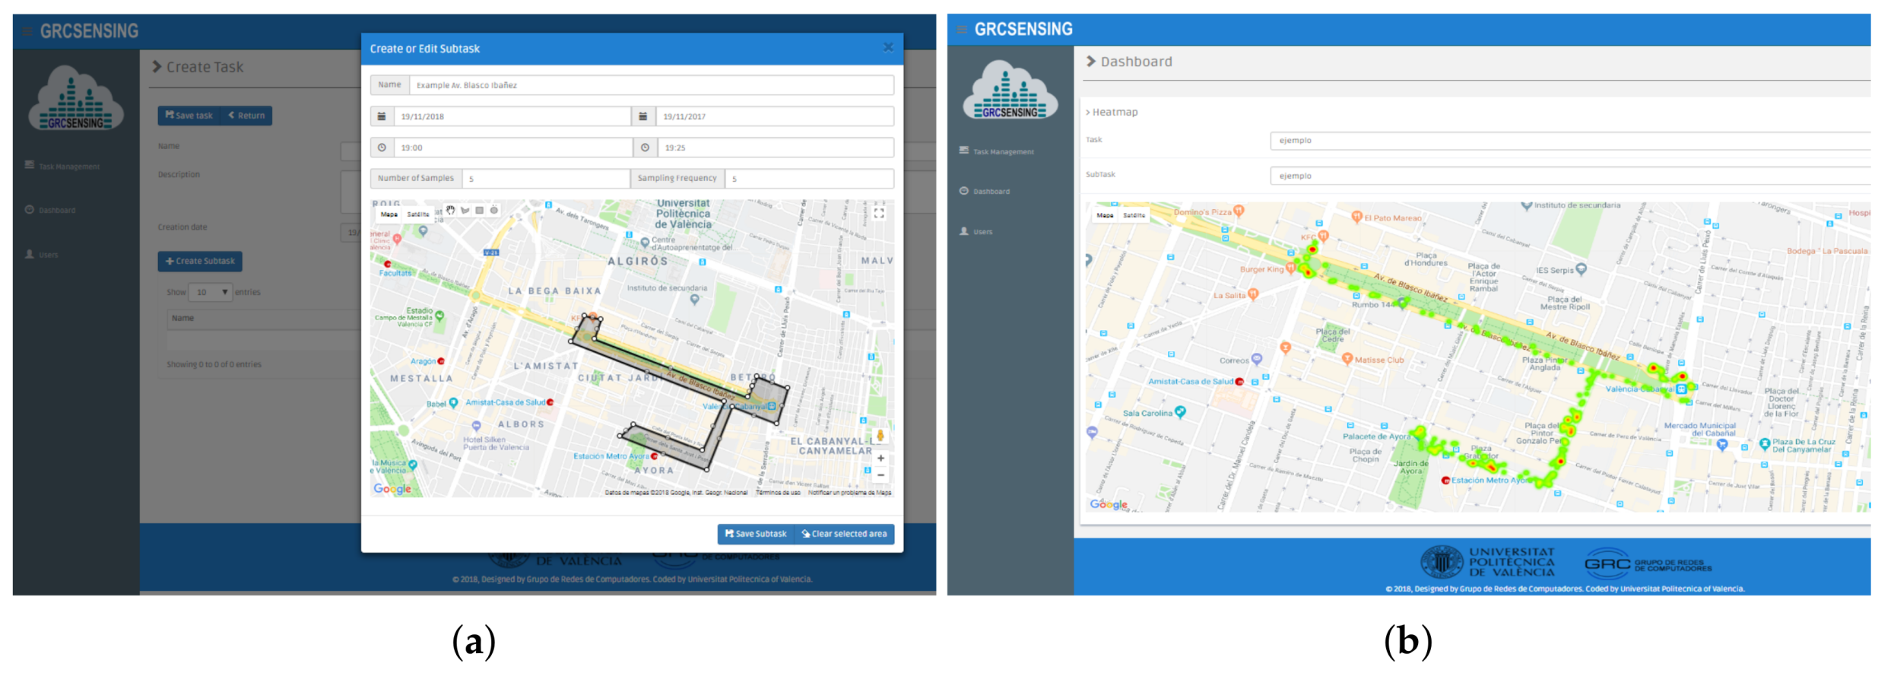This screenshot has height=676, width=1894.
Task: Open Users in Dashboard window sidebar
Action: tap(976, 231)
